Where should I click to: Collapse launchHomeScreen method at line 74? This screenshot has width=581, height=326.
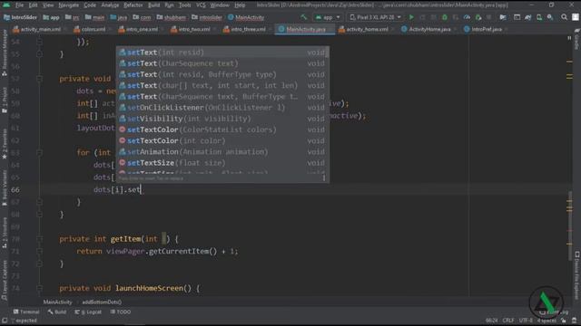tap(39, 288)
